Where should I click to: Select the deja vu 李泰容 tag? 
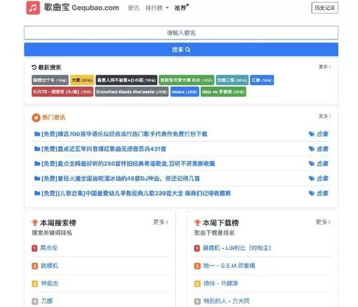click(224, 91)
